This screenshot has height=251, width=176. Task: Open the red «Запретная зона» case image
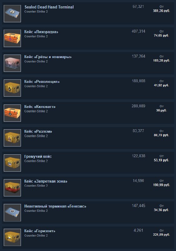click(x=12, y=188)
